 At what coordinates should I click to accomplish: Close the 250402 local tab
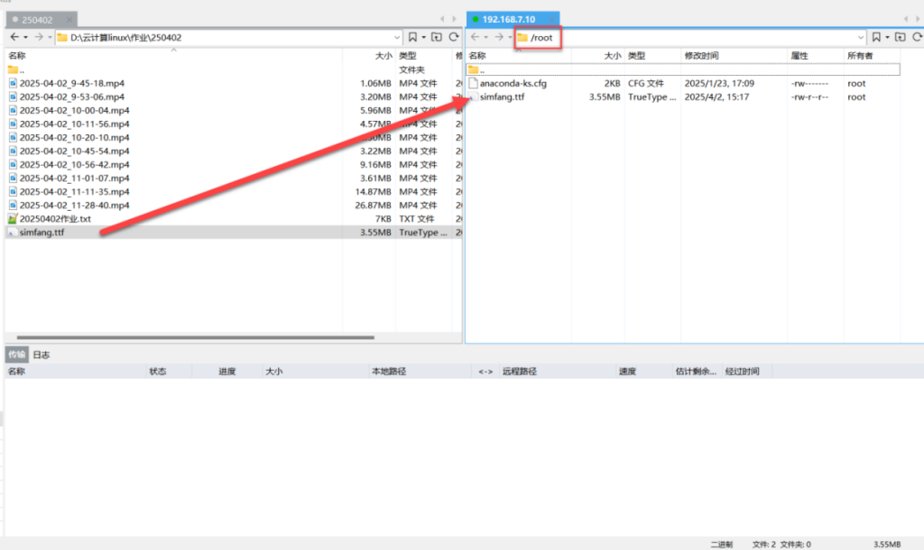[69, 19]
